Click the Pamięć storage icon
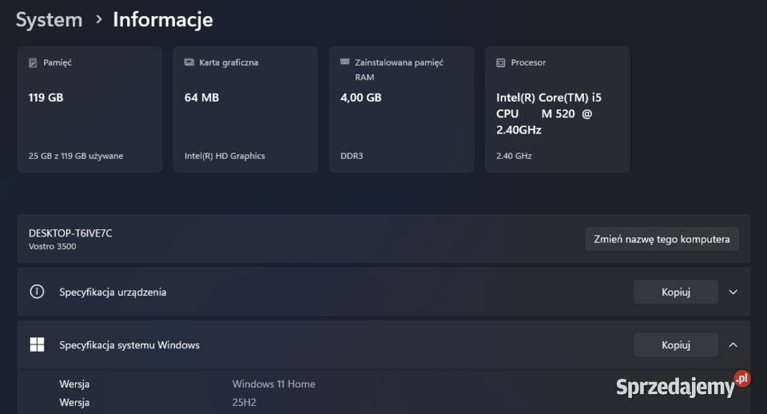The height and width of the screenshot is (414, 767). coord(33,62)
